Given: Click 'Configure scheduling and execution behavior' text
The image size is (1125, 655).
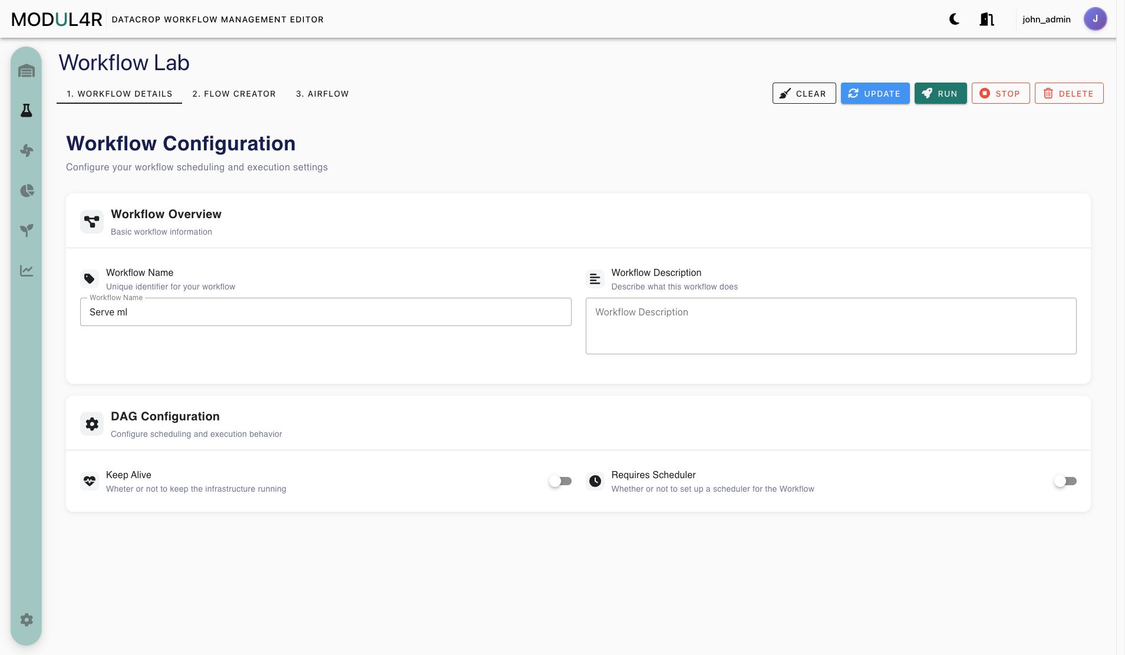Looking at the screenshot, I should coord(196,434).
